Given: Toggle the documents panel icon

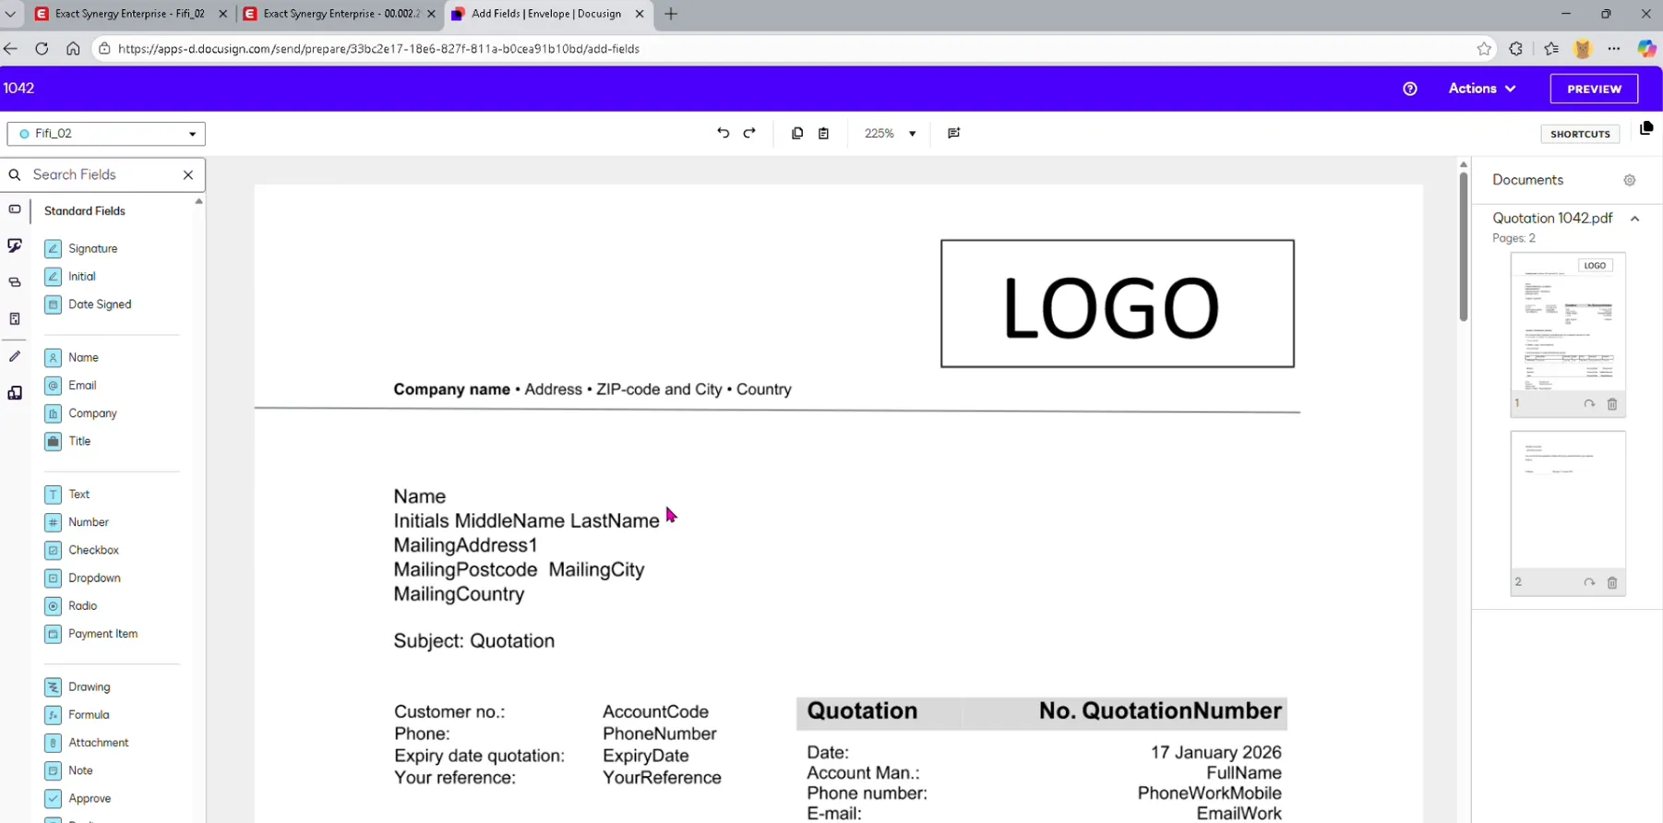Looking at the screenshot, I should click(x=1646, y=128).
